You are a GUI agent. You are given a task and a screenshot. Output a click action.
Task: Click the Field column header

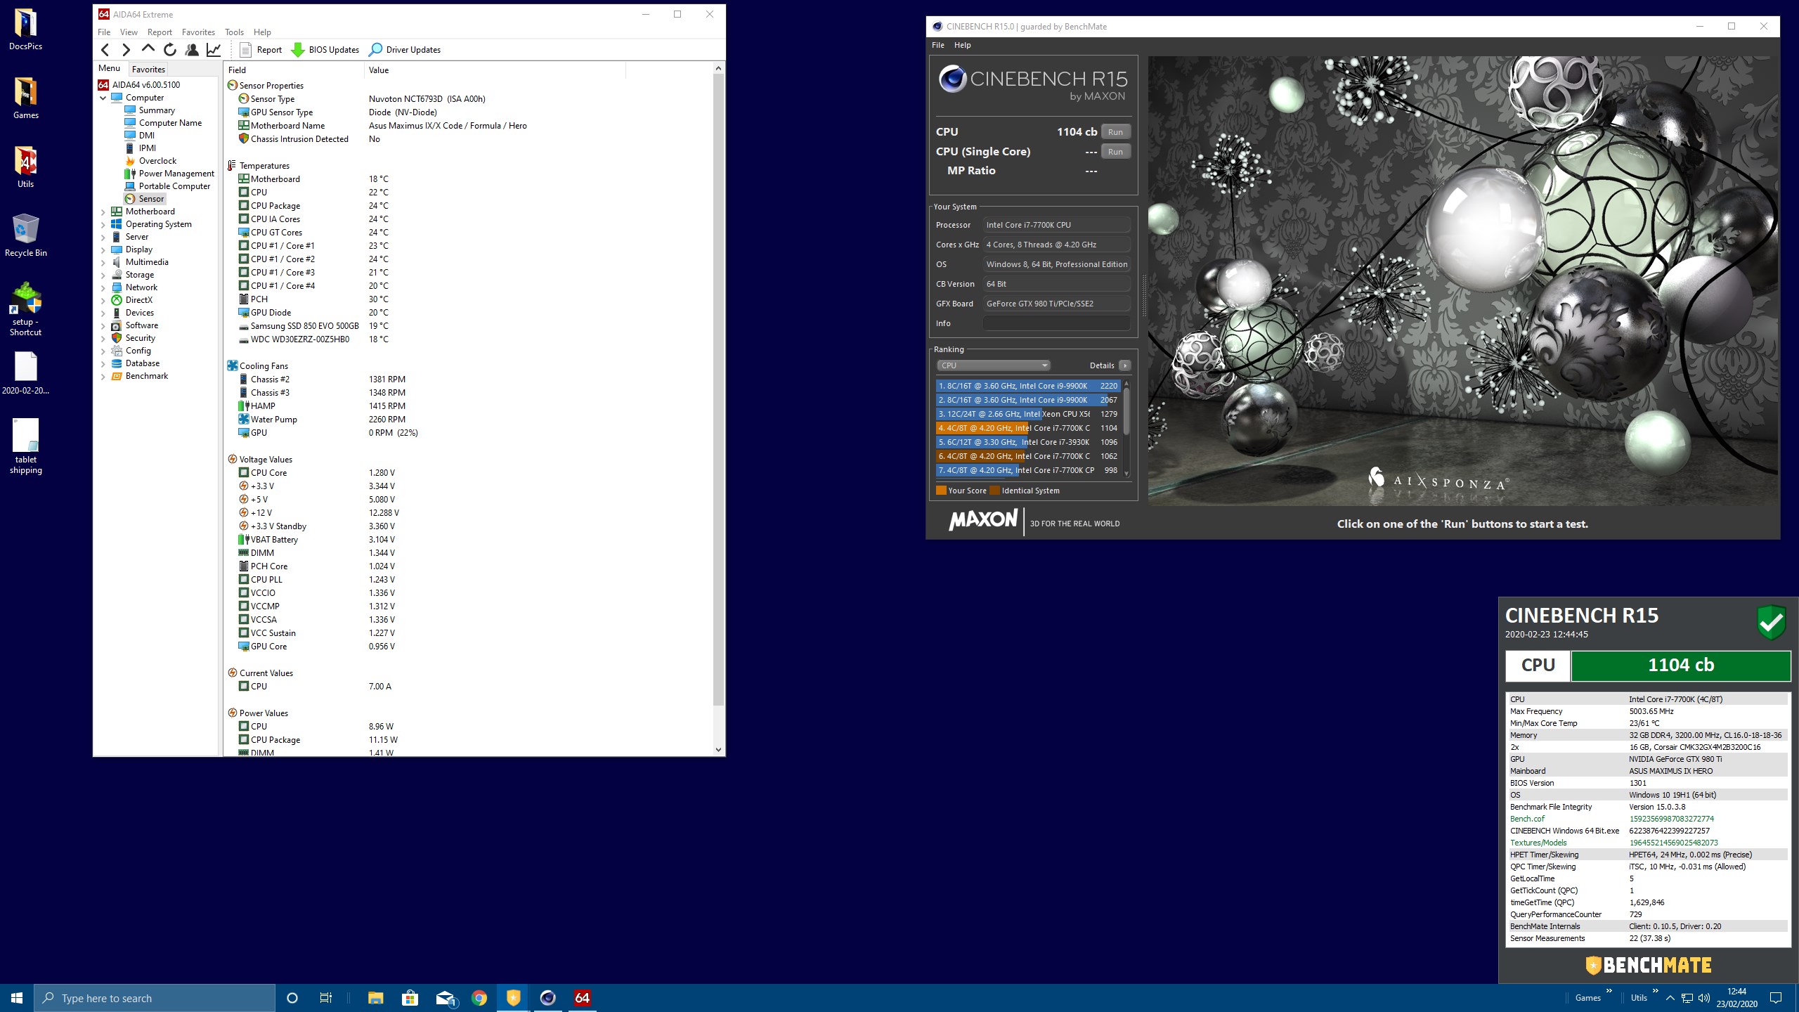tap(294, 70)
